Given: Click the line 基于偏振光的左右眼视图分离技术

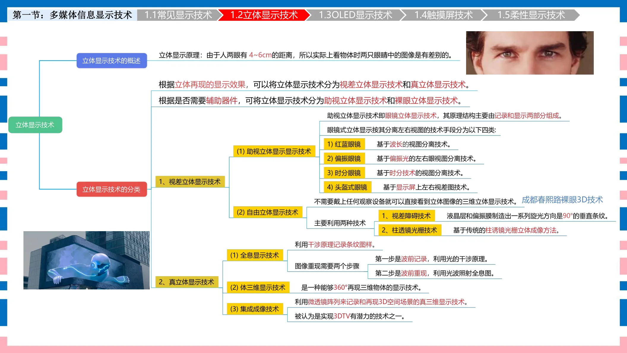Looking at the screenshot, I should pyautogui.click(x=426, y=158).
